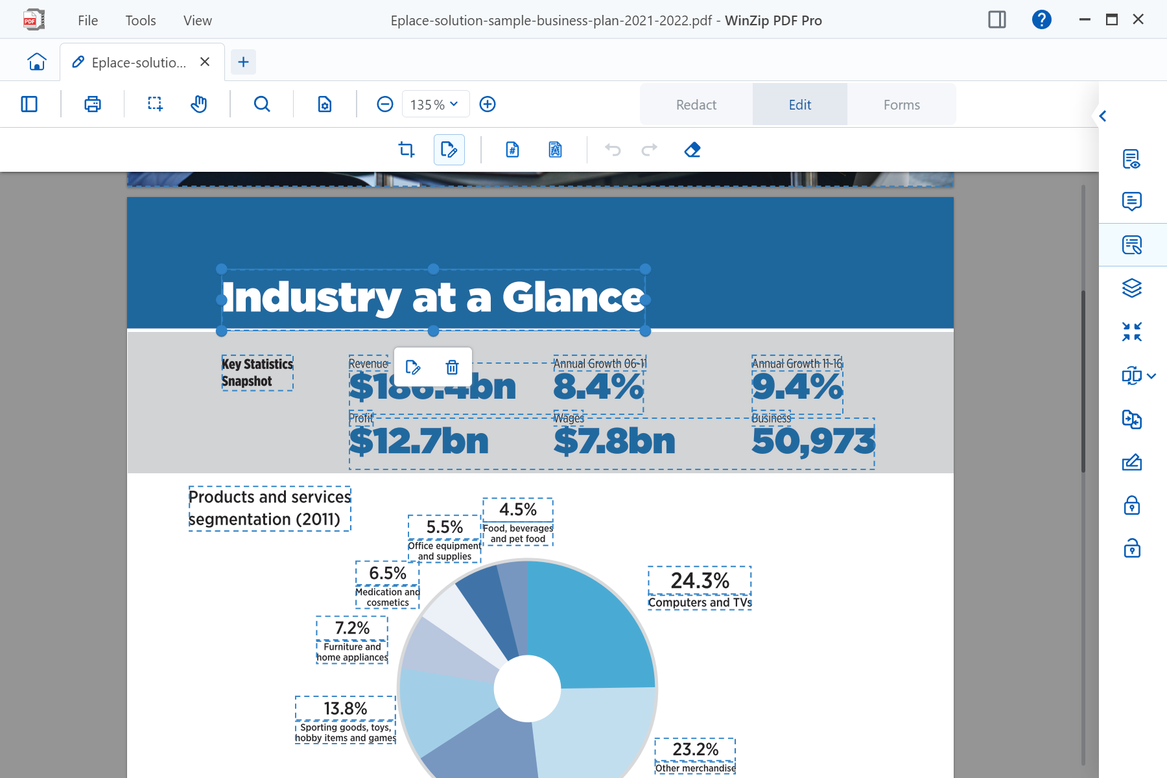Open the zoom level dropdown
Image resolution: width=1167 pixels, height=778 pixels.
pos(436,104)
